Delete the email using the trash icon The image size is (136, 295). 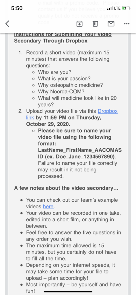[x=95, y=24]
